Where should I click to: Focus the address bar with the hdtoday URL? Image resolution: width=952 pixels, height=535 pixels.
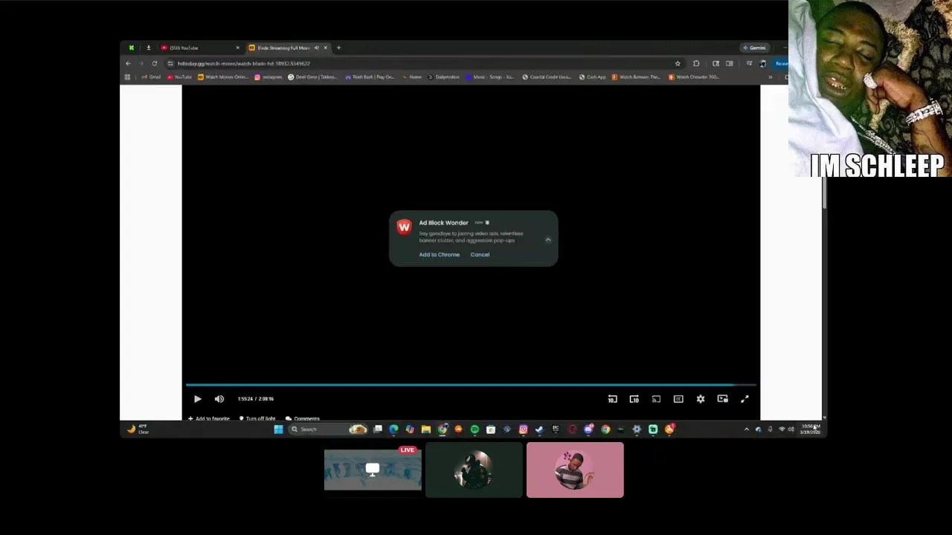pos(424,63)
